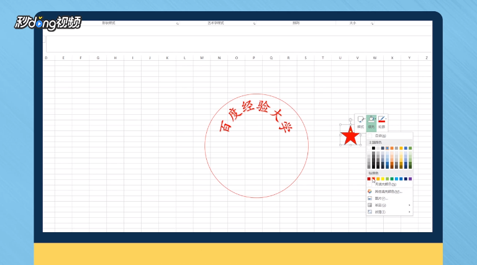This screenshot has height=265, width=477.
Task: Select the red five-point star shape
Action: tap(350, 136)
